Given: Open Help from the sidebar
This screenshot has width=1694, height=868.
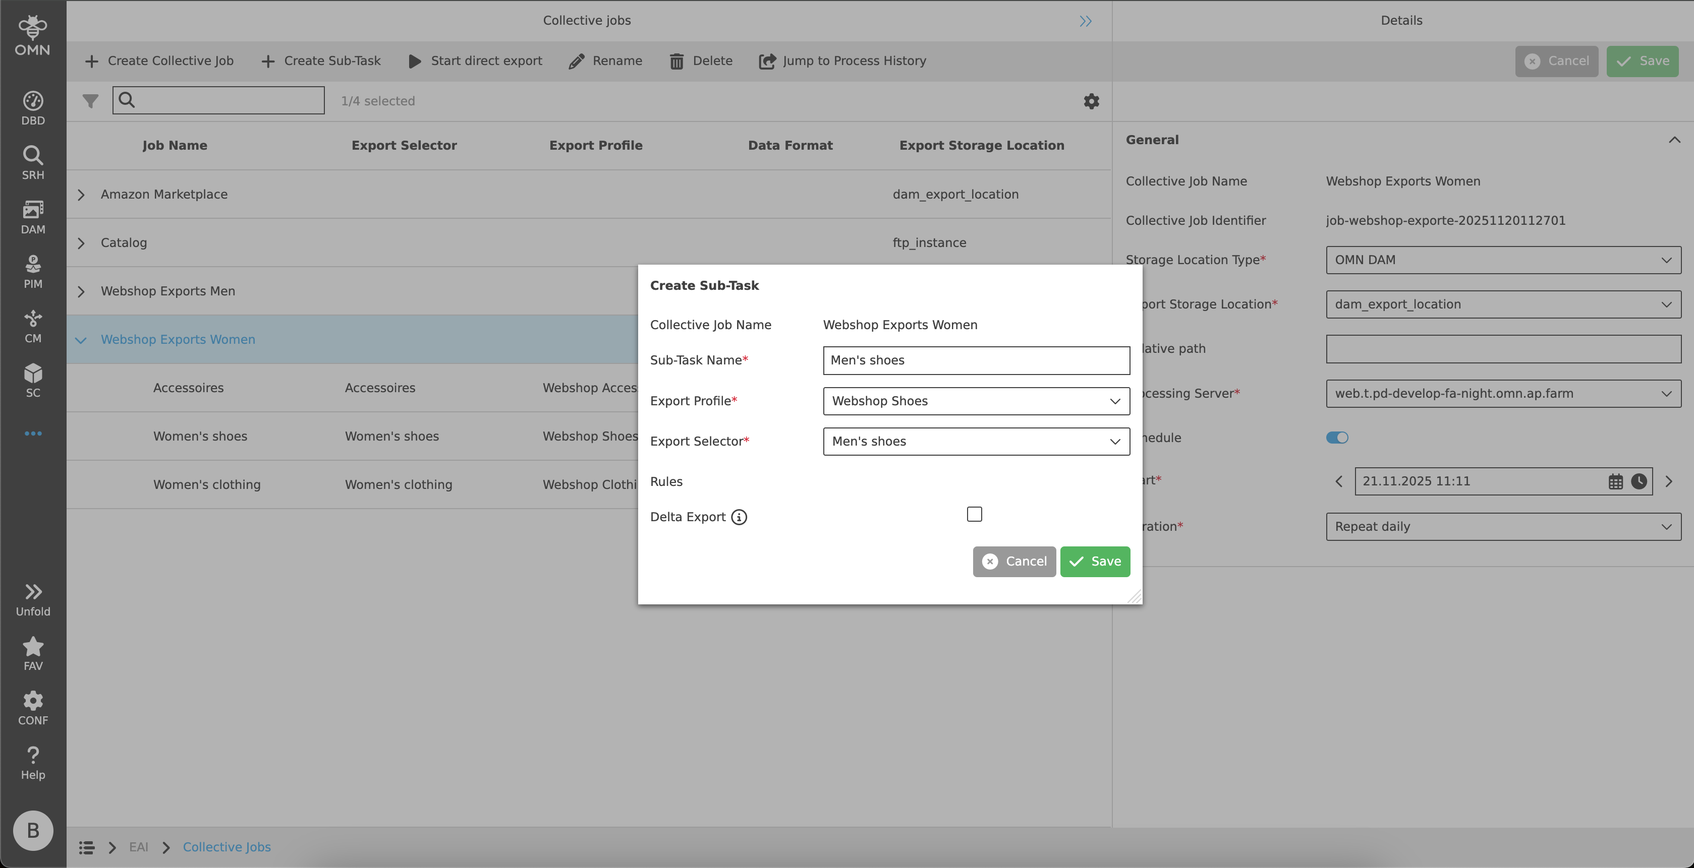Looking at the screenshot, I should tap(32, 761).
